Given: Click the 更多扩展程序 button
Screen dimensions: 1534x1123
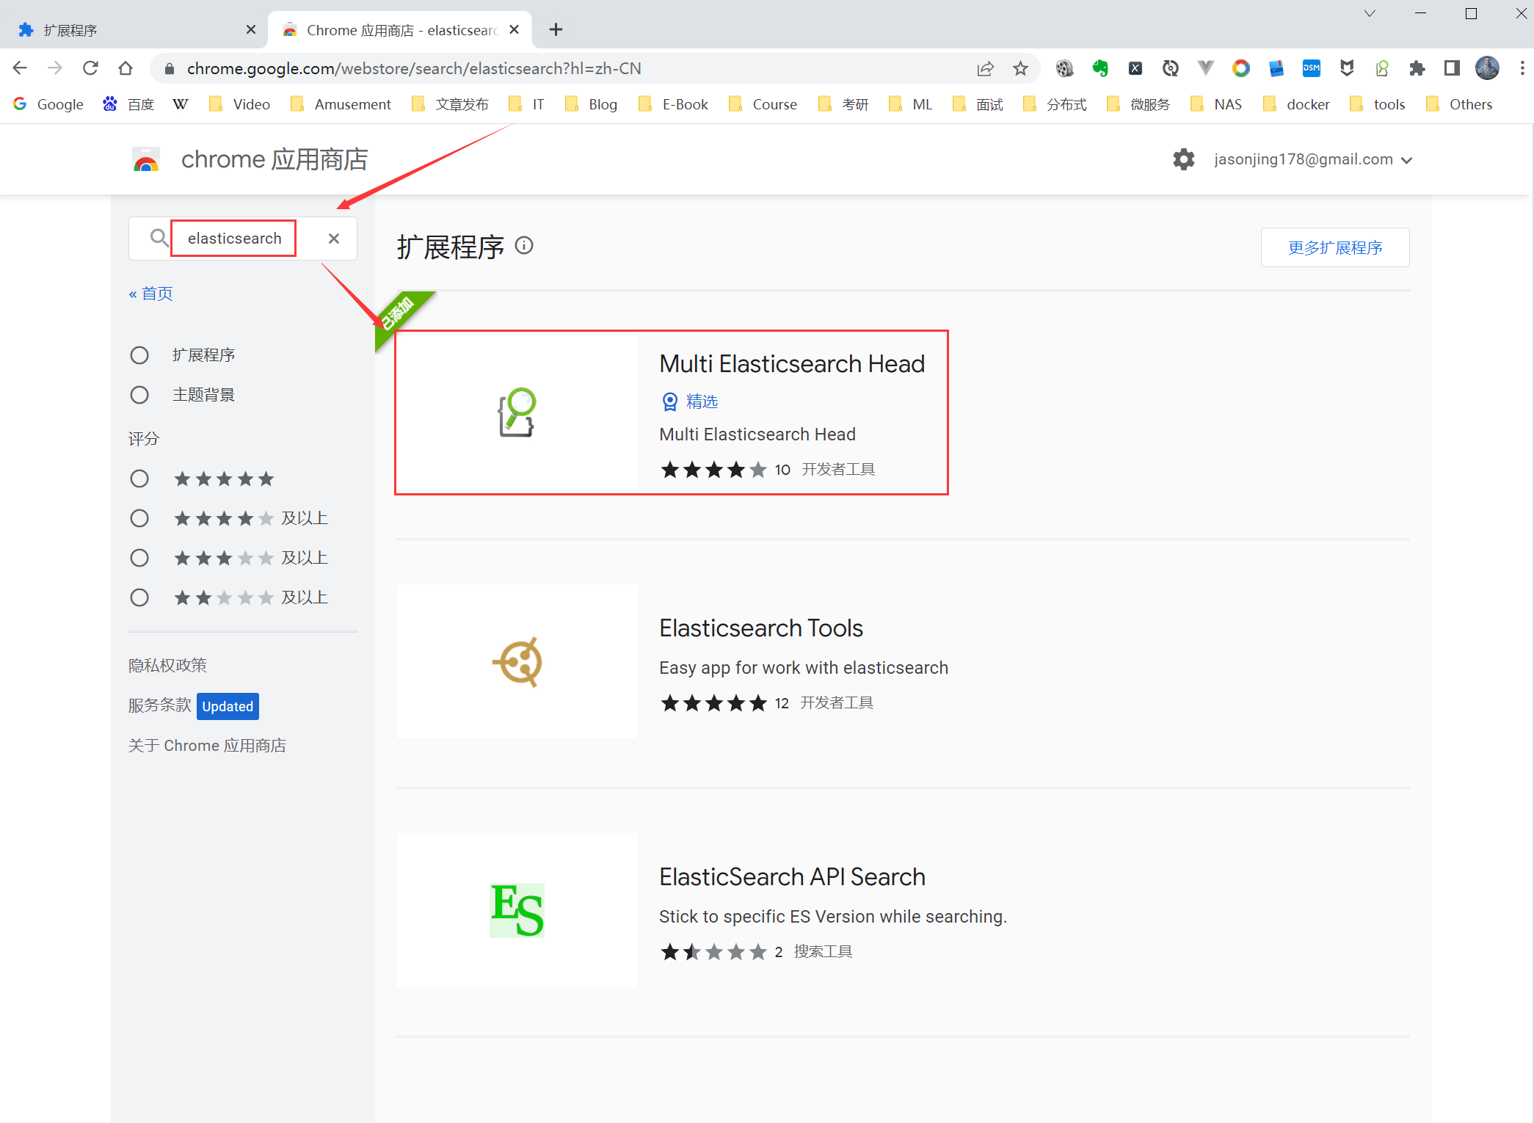Looking at the screenshot, I should click(x=1334, y=247).
